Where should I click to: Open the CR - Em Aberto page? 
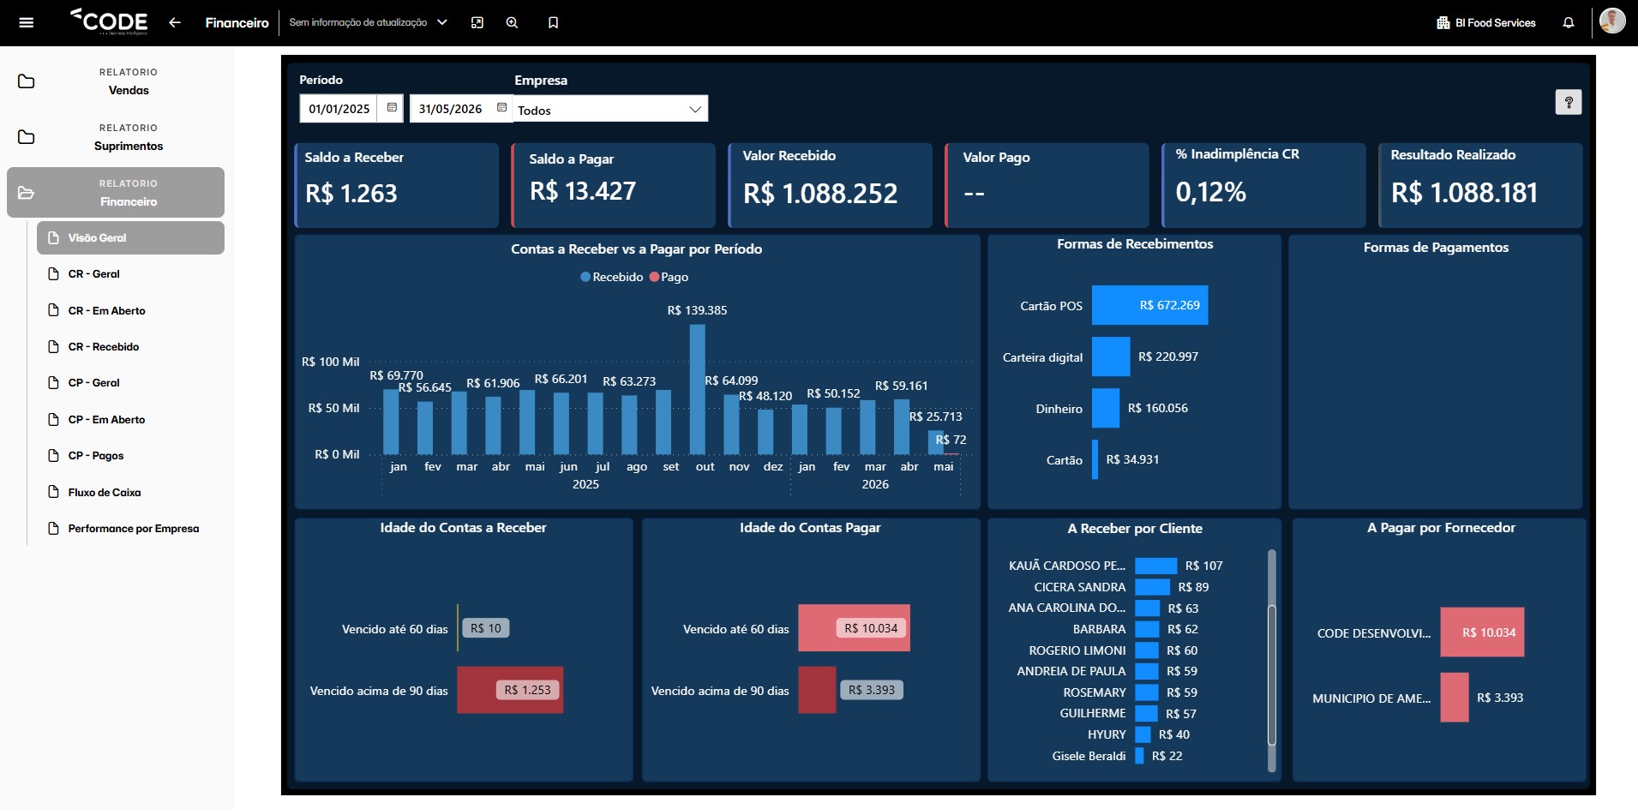coord(130,310)
